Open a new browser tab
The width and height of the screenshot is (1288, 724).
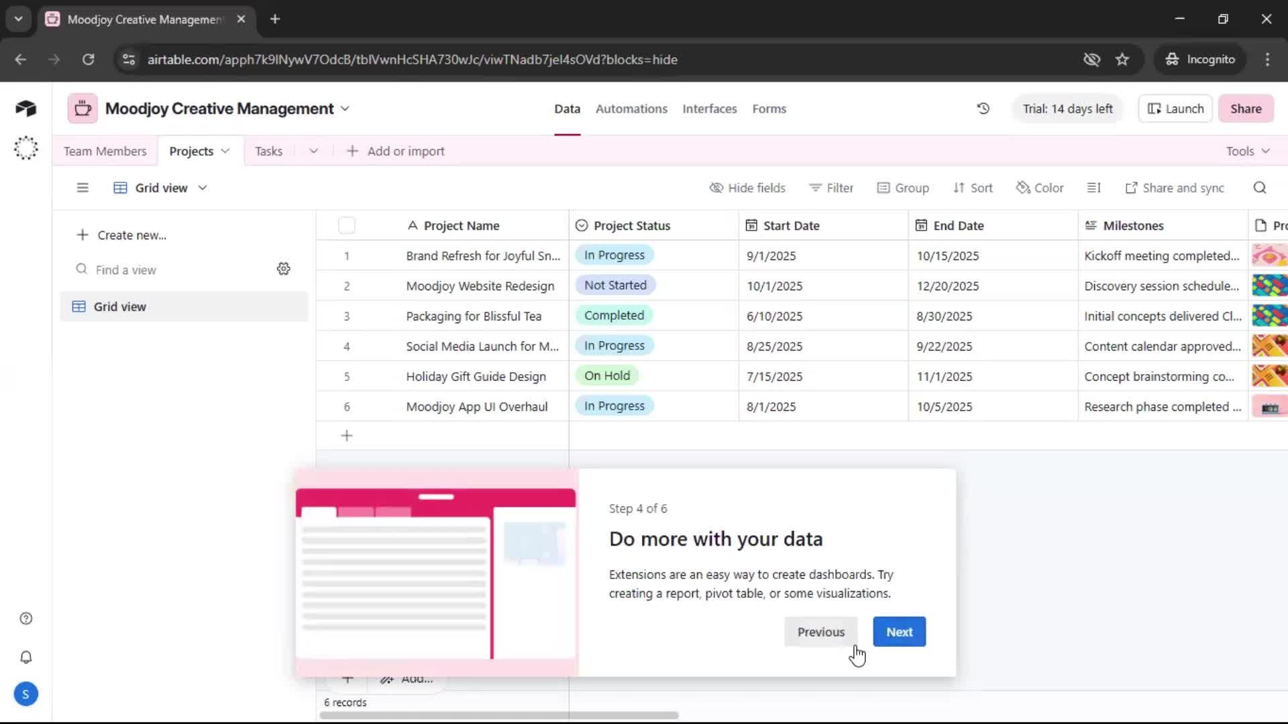click(x=275, y=19)
